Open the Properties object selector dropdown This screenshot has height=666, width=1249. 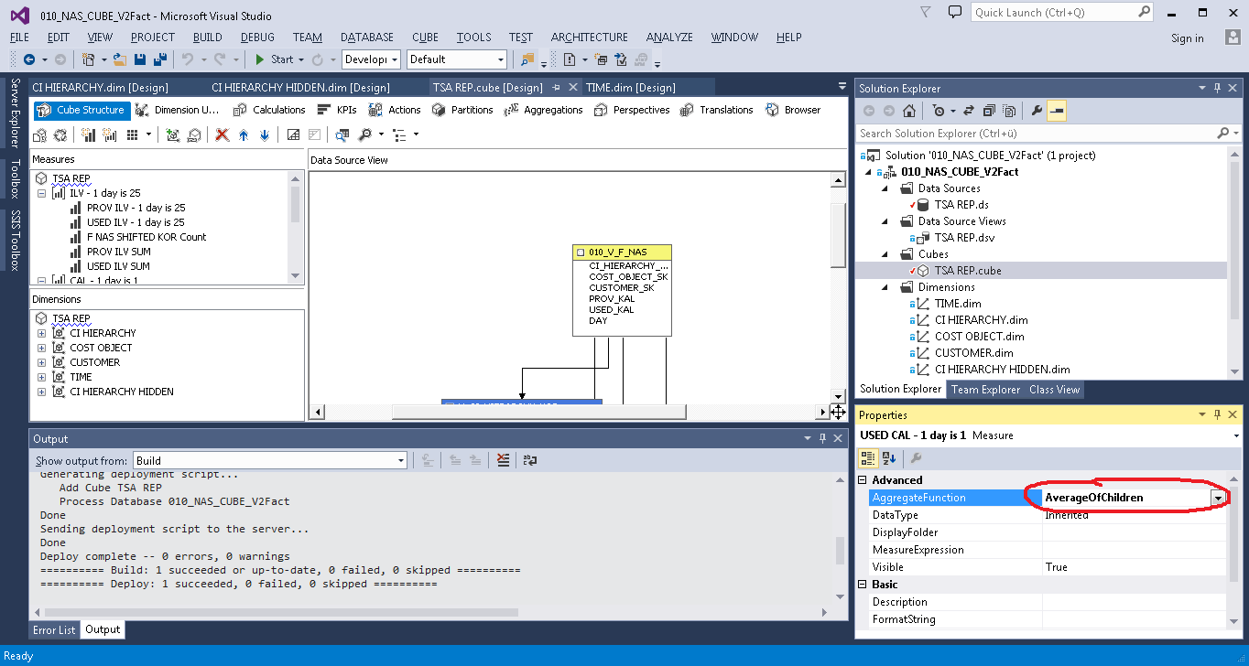[x=1236, y=435]
